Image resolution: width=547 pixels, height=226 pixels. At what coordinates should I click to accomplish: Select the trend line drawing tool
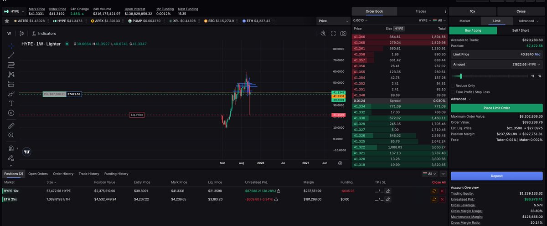11,55
